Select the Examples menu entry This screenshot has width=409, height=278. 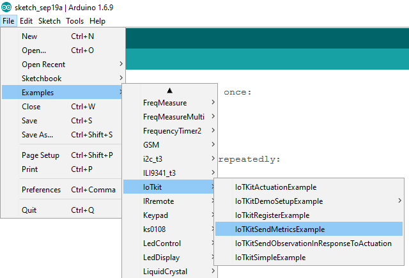[x=63, y=92]
